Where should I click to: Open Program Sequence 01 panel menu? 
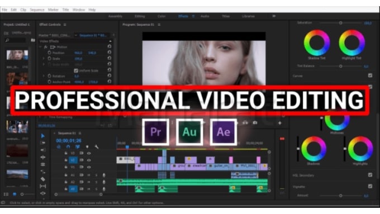tap(159, 25)
